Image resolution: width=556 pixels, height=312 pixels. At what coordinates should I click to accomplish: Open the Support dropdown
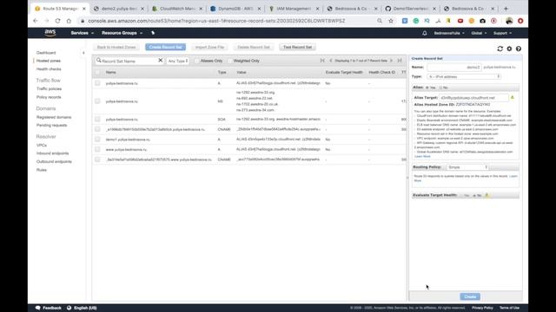(x=502, y=33)
